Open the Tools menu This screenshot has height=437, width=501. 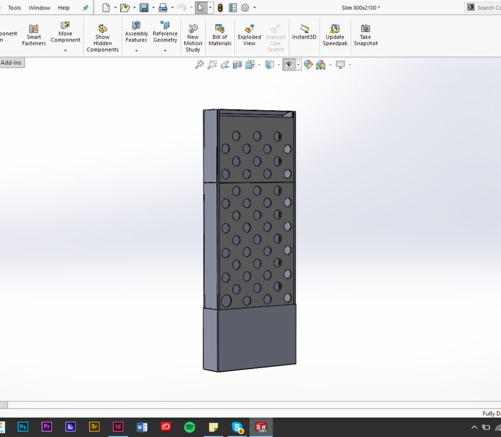(15, 8)
